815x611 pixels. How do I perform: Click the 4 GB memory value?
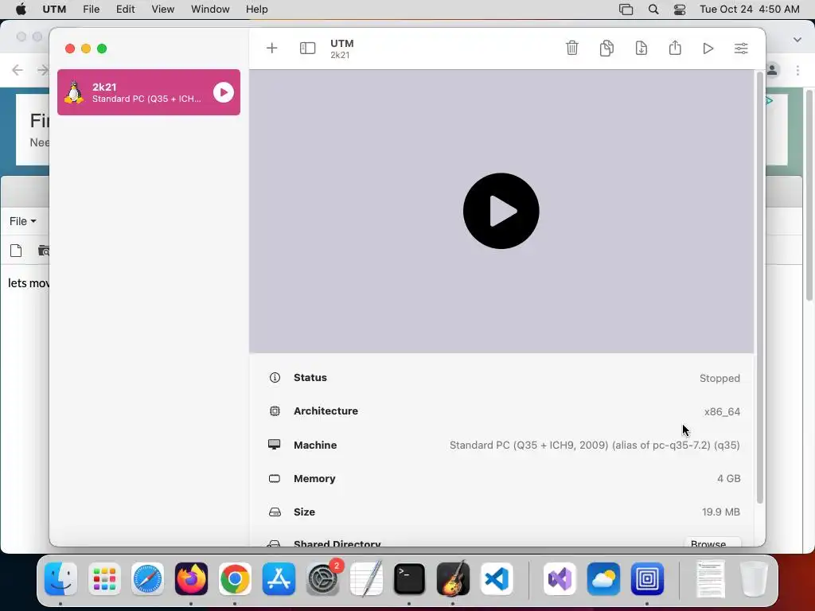729,478
